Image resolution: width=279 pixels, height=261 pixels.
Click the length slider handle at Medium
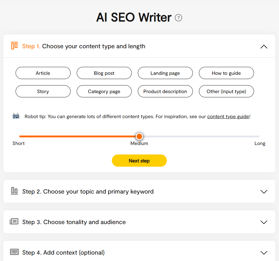coord(139,136)
